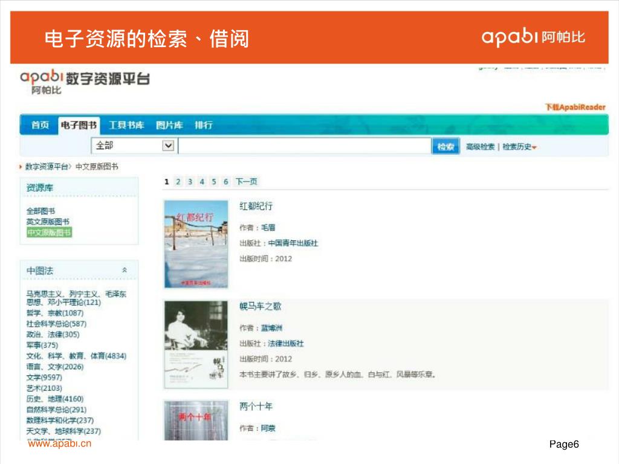Open 哲学、宗教(1087) category
The width and height of the screenshot is (619, 464).
(x=55, y=313)
